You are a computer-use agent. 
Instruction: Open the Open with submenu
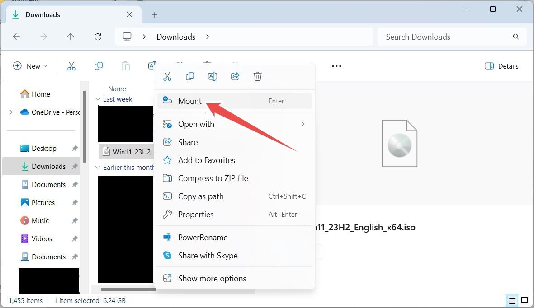pyautogui.click(x=196, y=124)
